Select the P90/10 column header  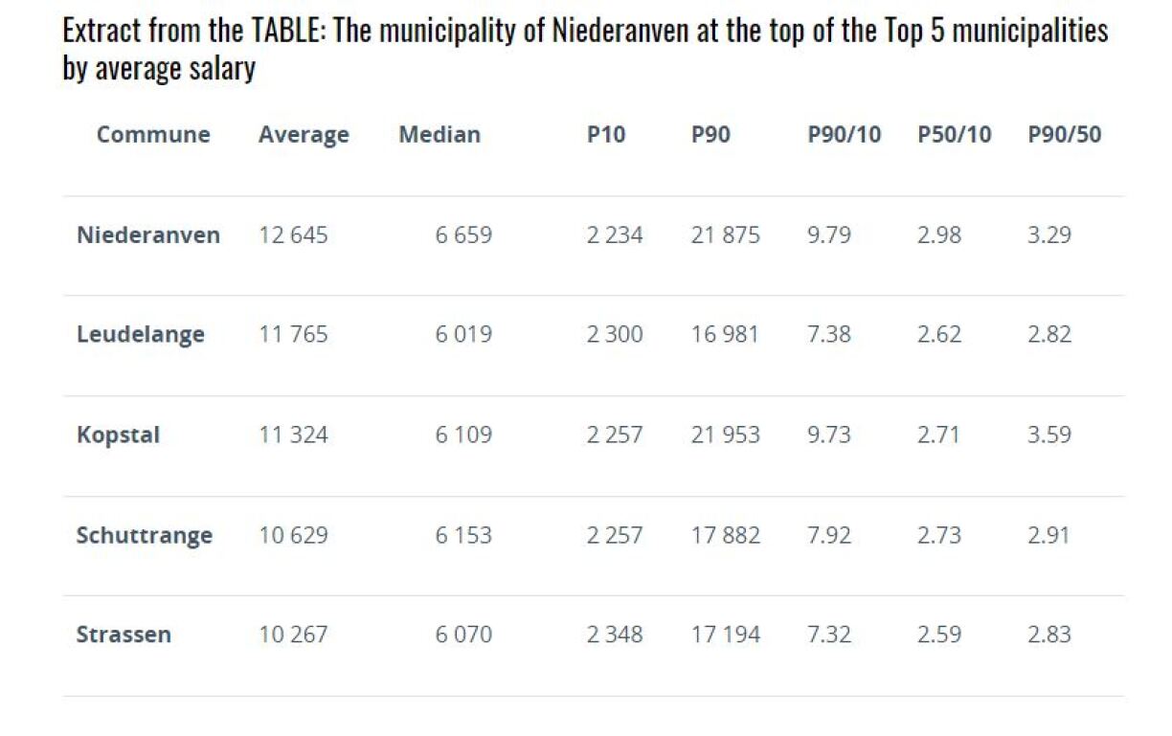click(844, 135)
